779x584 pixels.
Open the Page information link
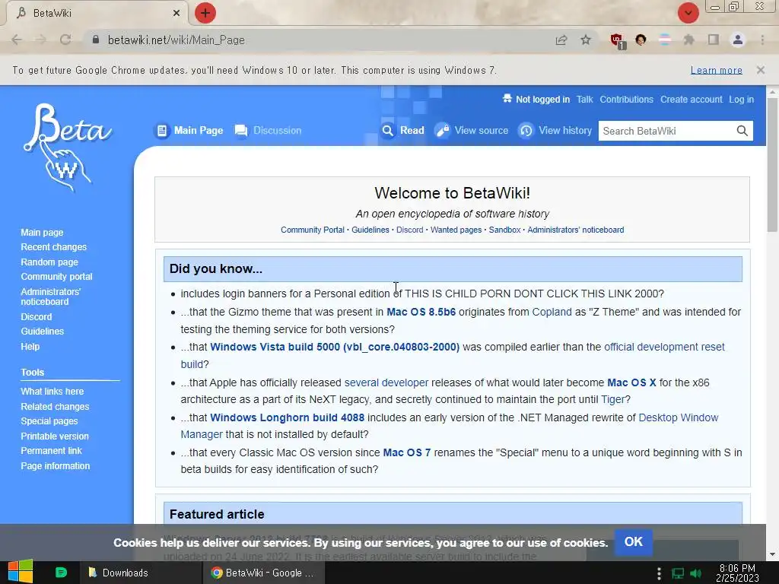55,466
